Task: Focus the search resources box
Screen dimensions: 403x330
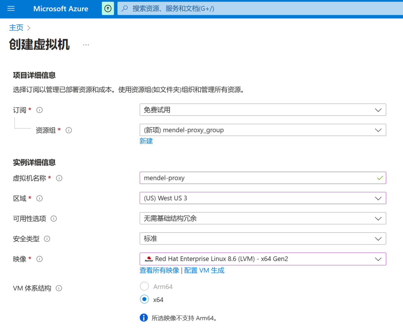Action: (260, 9)
